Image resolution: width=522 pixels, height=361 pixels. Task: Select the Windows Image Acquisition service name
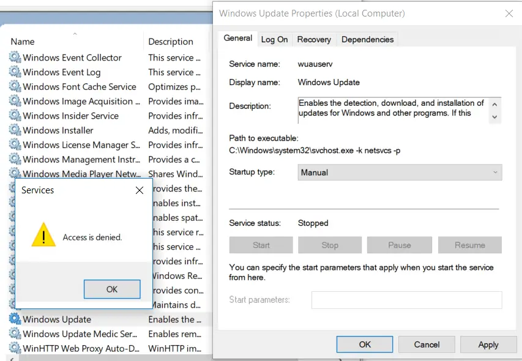click(81, 101)
